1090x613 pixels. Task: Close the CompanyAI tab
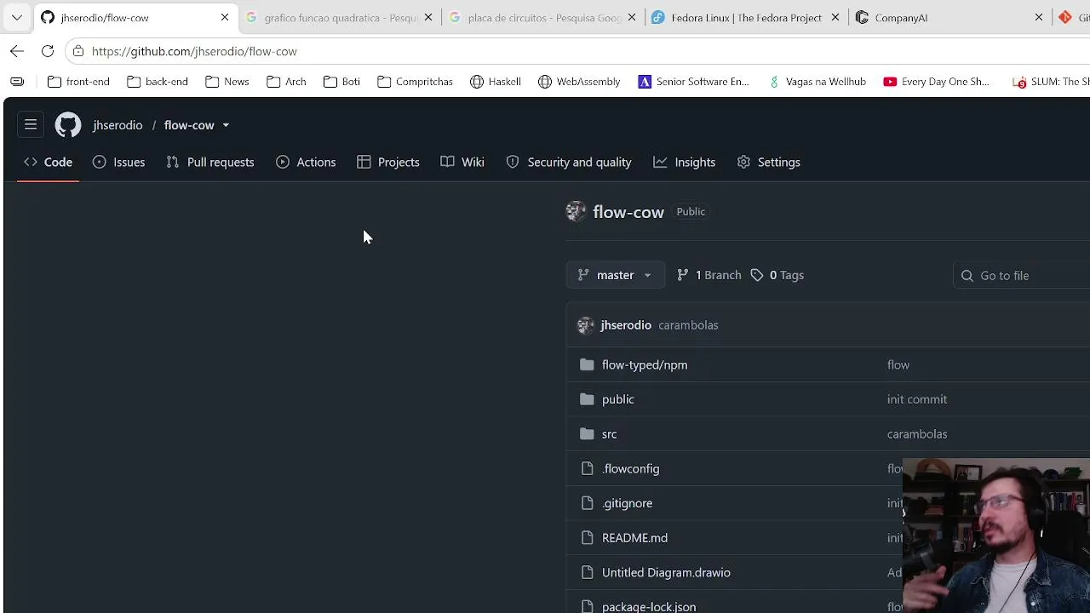pyautogui.click(x=1039, y=17)
